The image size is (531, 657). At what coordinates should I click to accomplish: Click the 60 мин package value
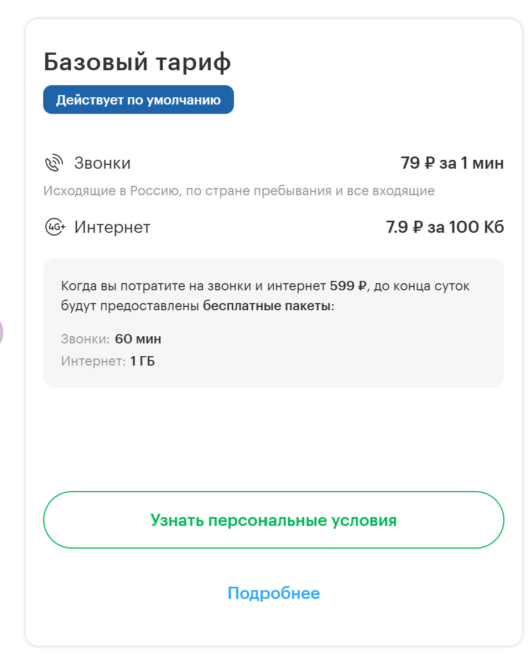click(x=138, y=339)
